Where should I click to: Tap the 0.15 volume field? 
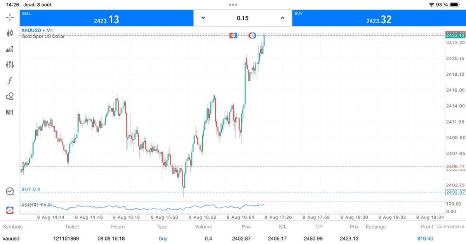pos(243,18)
